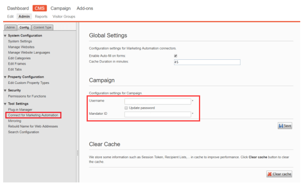Open the Plug-in Manager link
Screen dimensions: 301x184
pos(20,110)
